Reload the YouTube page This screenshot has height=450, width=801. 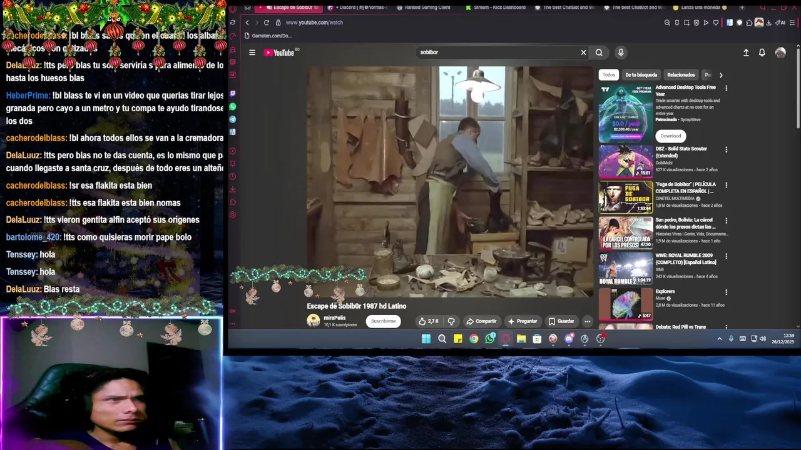(x=266, y=22)
